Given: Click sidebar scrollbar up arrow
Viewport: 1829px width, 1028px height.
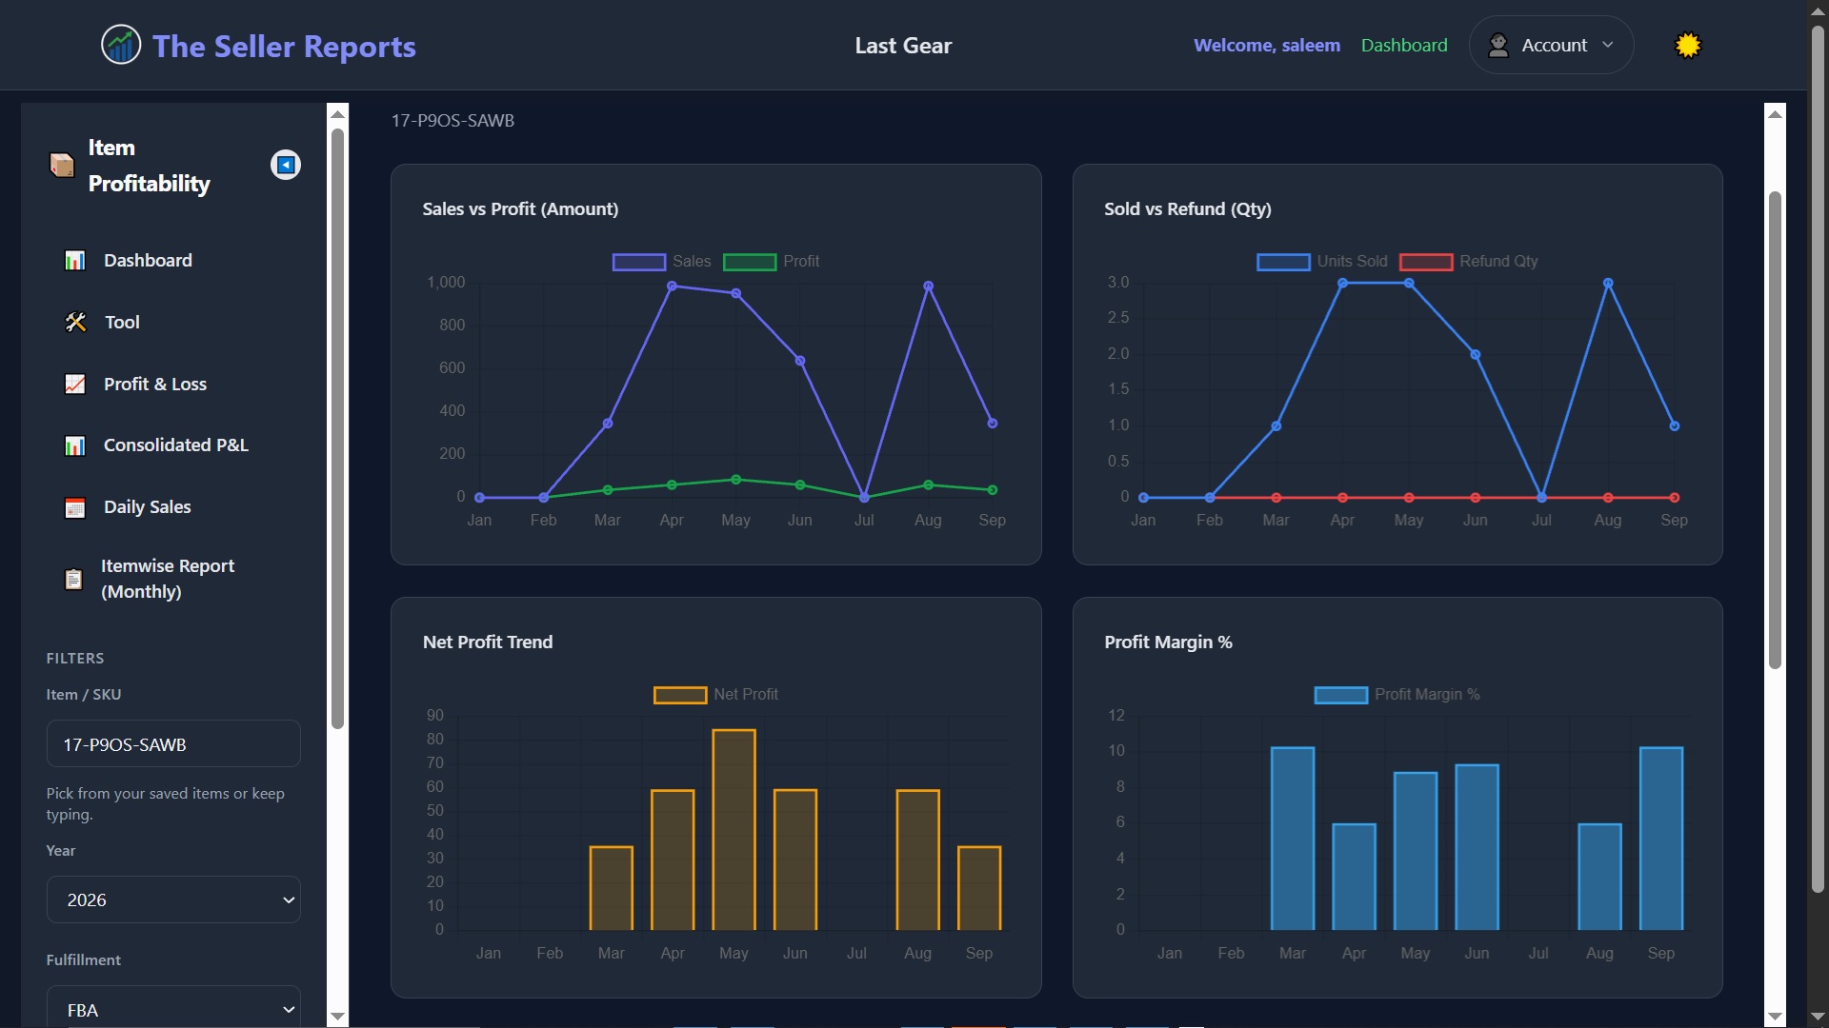Looking at the screenshot, I should (337, 114).
